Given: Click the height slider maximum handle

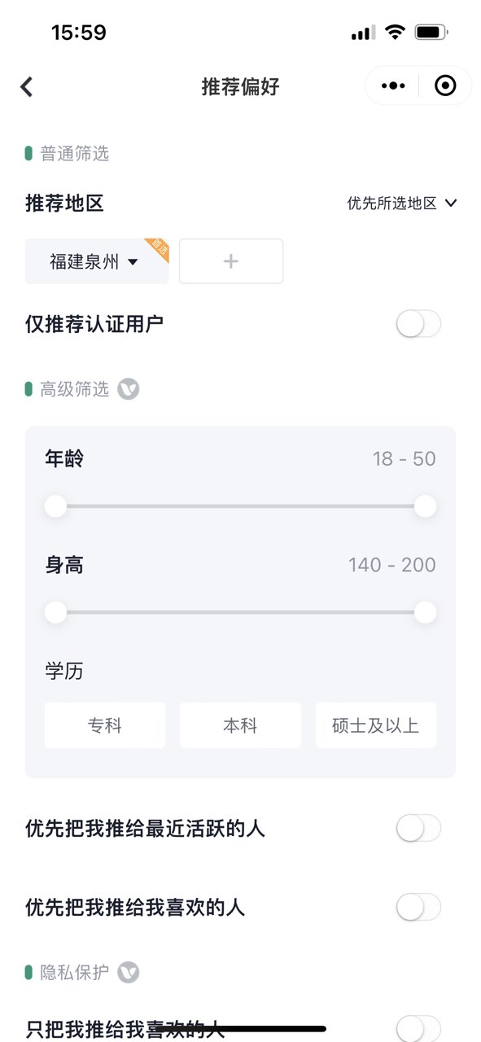Looking at the screenshot, I should pyautogui.click(x=425, y=612).
